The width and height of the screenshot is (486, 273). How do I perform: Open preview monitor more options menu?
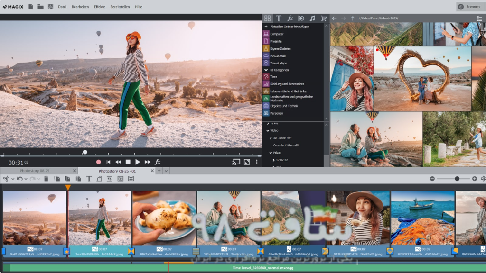coord(257,162)
